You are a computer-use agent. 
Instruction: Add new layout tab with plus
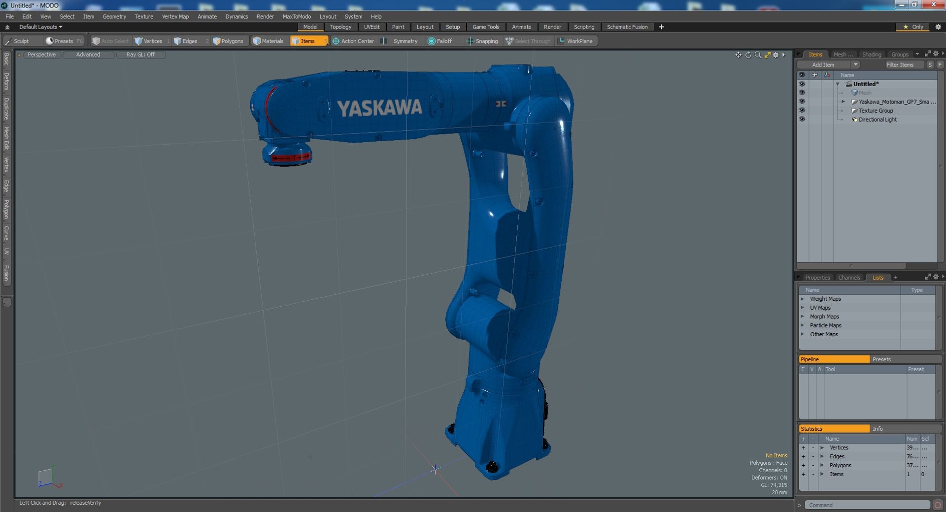point(661,27)
